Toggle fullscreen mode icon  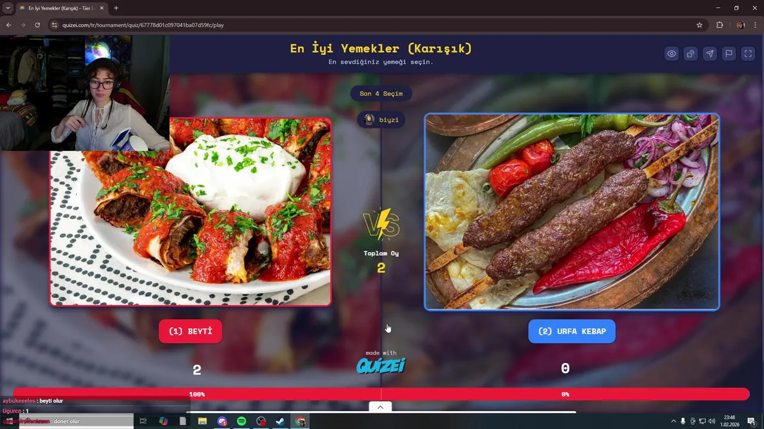tap(748, 54)
